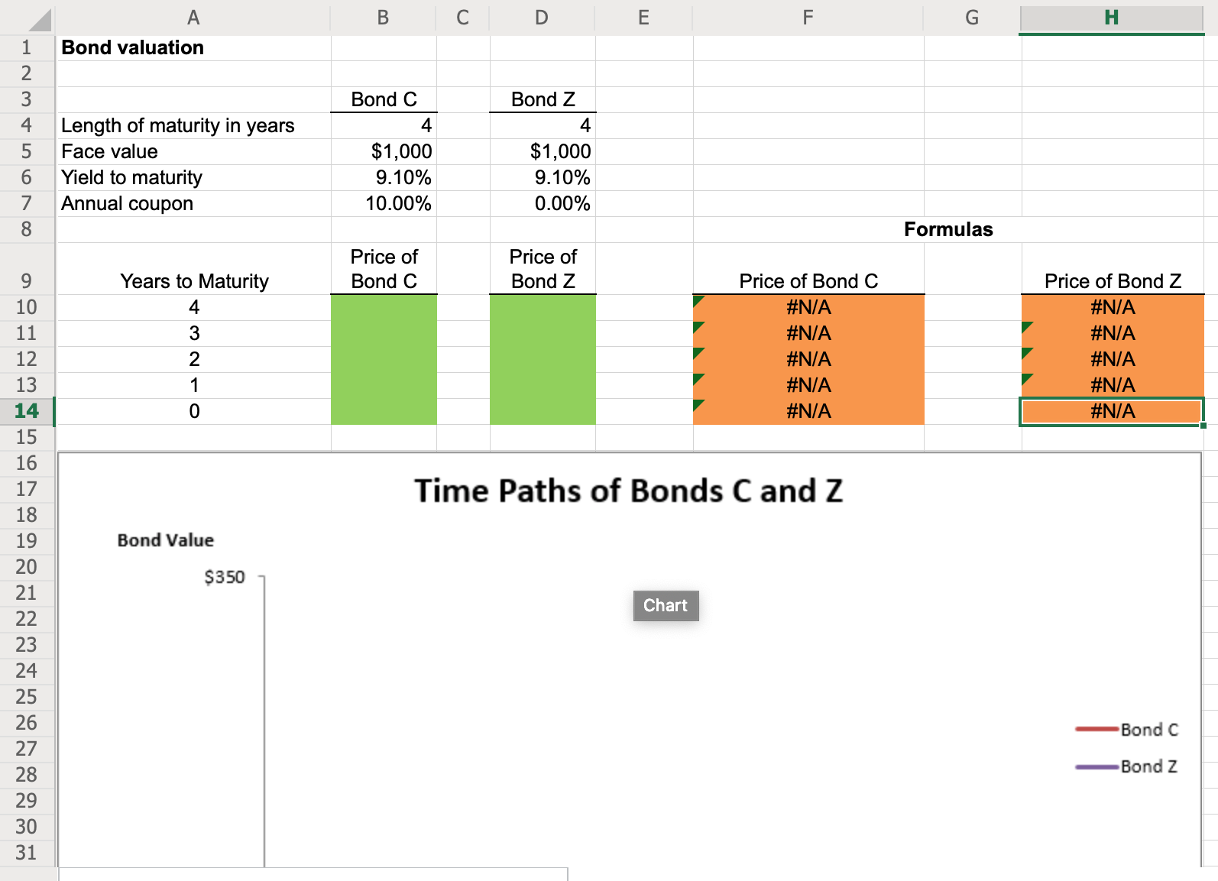Select years to maturity value 3
The width and height of the screenshot is (1218, 881).
[x=194, y=333]
